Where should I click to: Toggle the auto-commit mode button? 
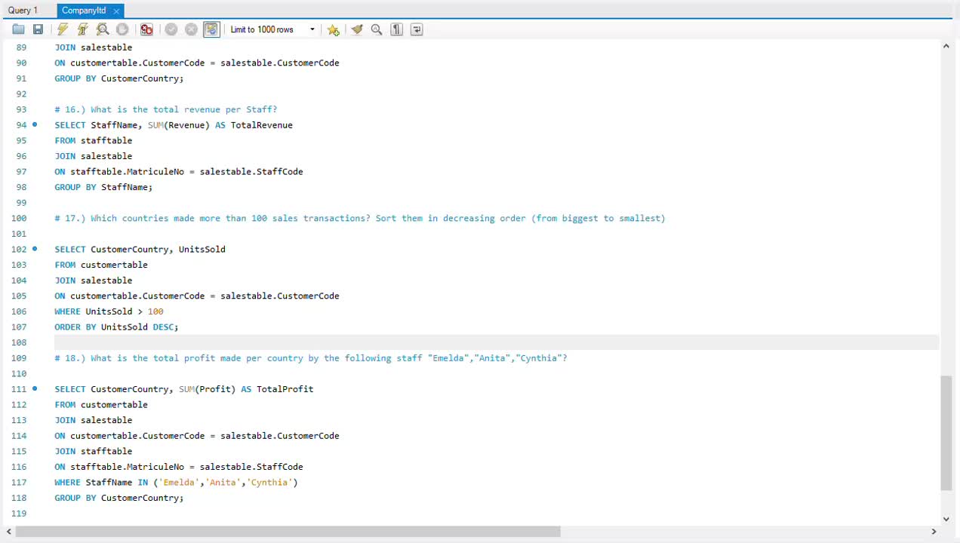click(211, 29)
